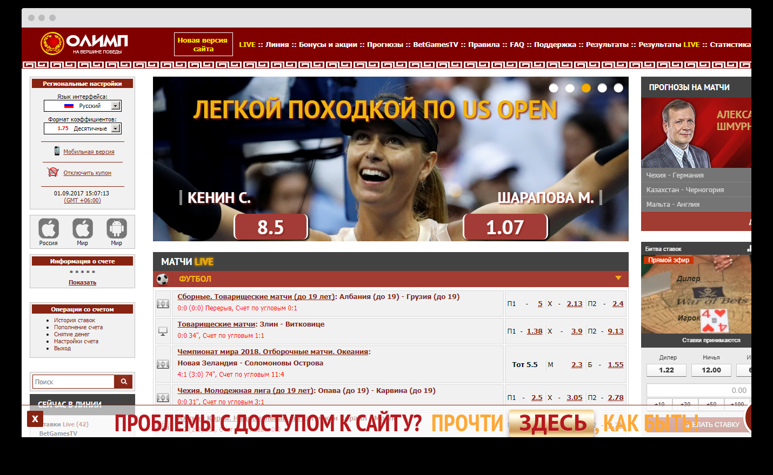Viewport: 773px width, 475px height.
Task: Click the field icon for Опава–Карвина match
Action: point(163,398)
